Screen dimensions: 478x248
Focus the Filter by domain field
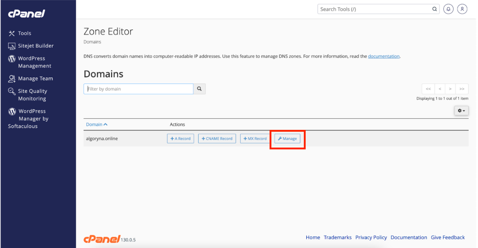tap(138, 89)
